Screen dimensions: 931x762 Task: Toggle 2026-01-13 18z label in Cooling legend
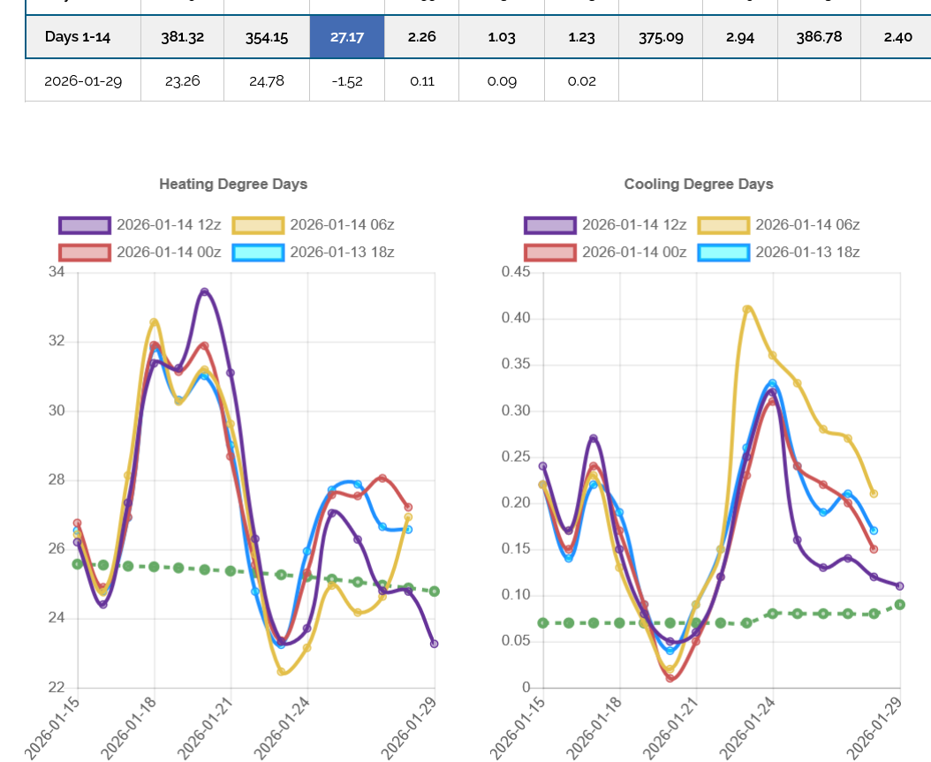[x=807, y=253]
